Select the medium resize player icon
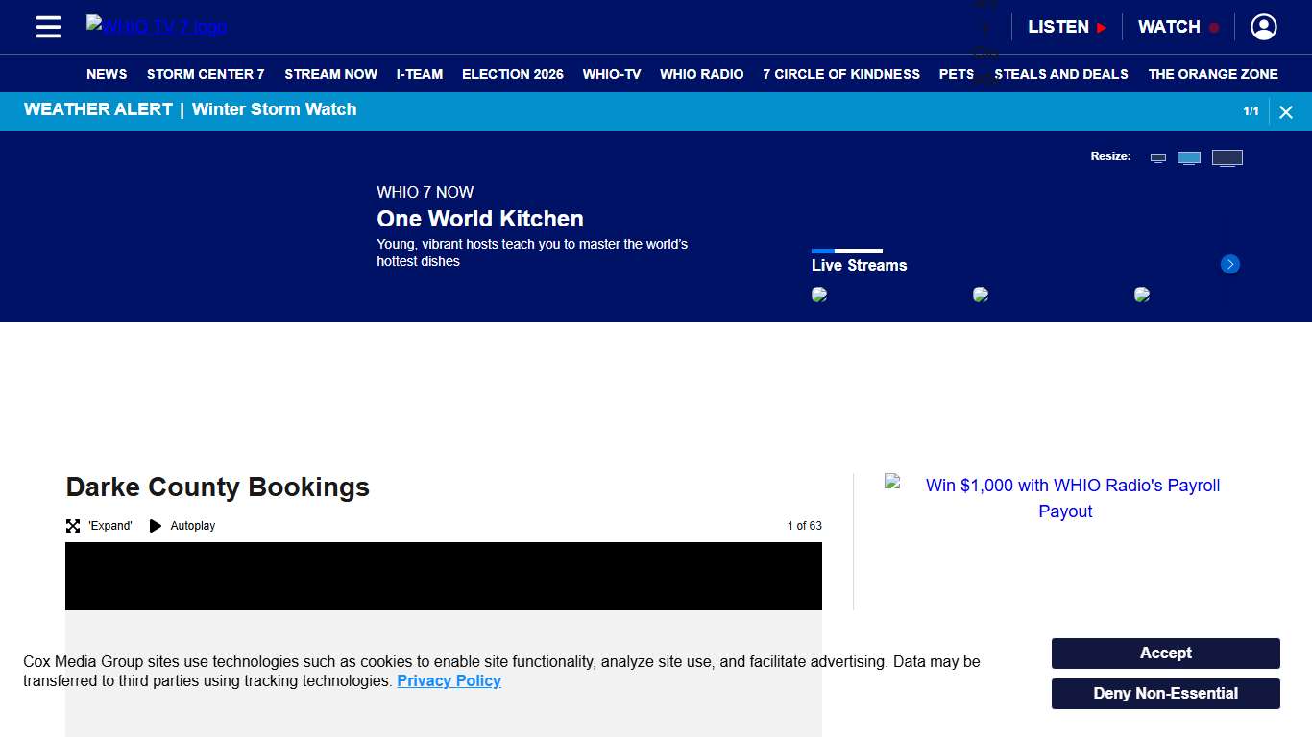 coord(1189,158)
